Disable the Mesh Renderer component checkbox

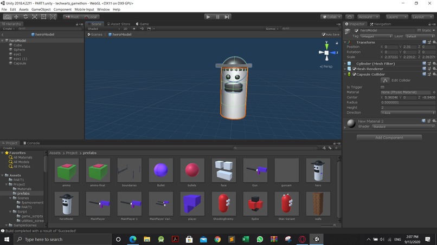pos(354,69)
